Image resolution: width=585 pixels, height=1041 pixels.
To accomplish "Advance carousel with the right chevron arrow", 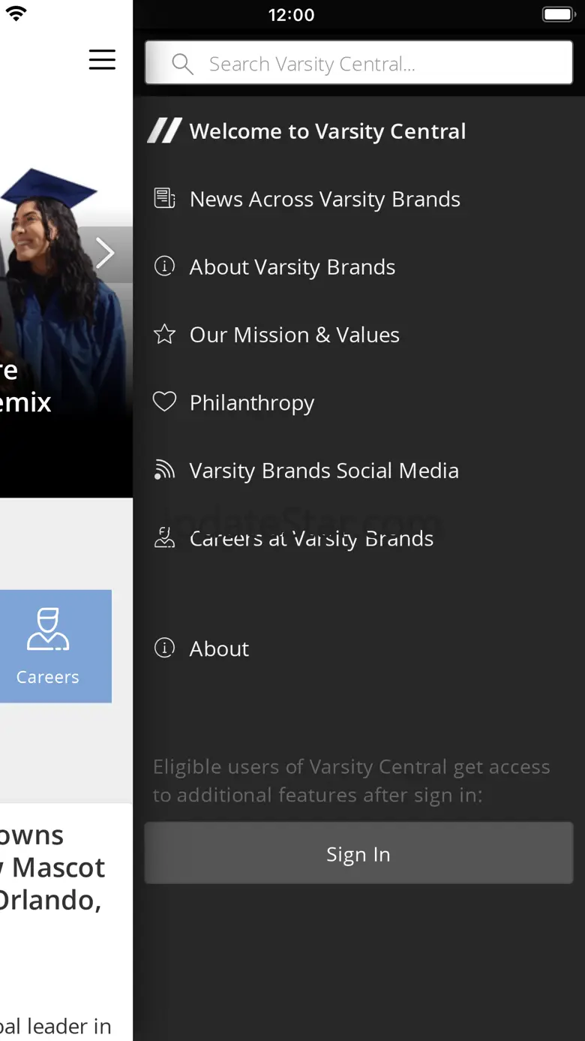I will point(106,254).
